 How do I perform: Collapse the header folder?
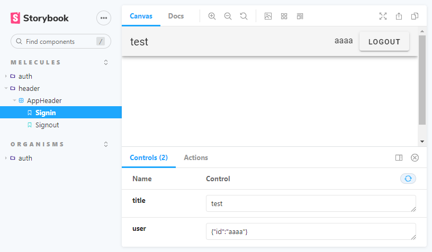(29, 88)
